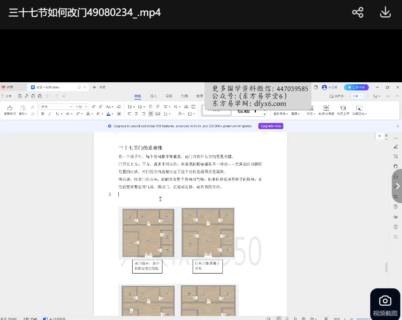Toggle bold formatting
402x320 pixels.
coord(42,114)
